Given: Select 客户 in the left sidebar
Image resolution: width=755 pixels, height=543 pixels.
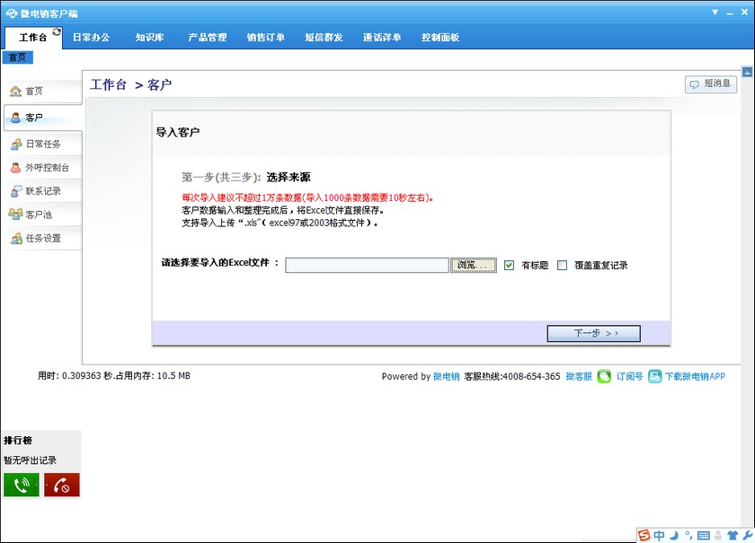Looking at the screenshot, I should click(x=42, y=118).
